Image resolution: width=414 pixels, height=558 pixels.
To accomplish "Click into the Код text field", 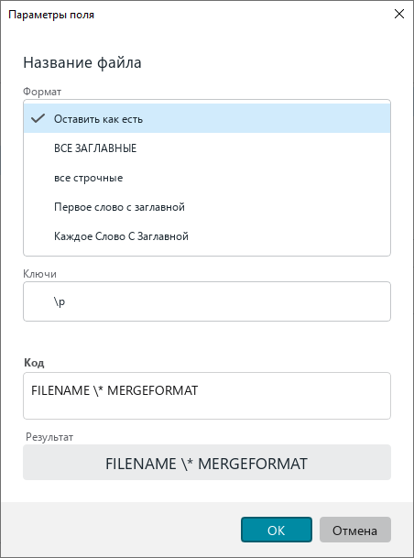I will 207,396.
